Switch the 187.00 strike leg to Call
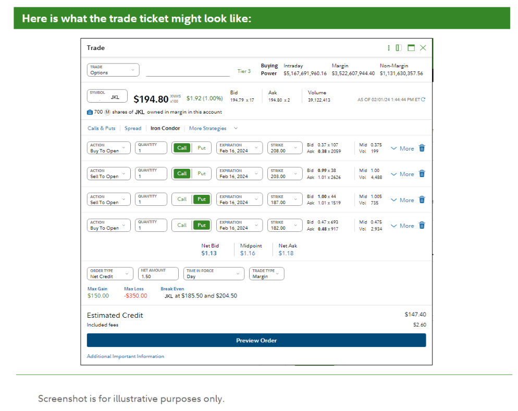Image resolution: width=518 pixels, height=411 pixels. 182,200
